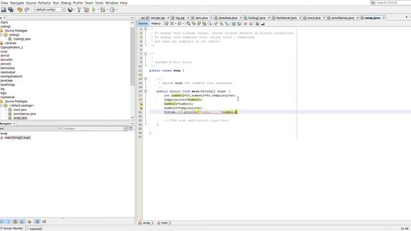This screenshot has height=231, width=411.
Task: Open dropdown arrow next to Debug icon
Action: pos(107,10)
